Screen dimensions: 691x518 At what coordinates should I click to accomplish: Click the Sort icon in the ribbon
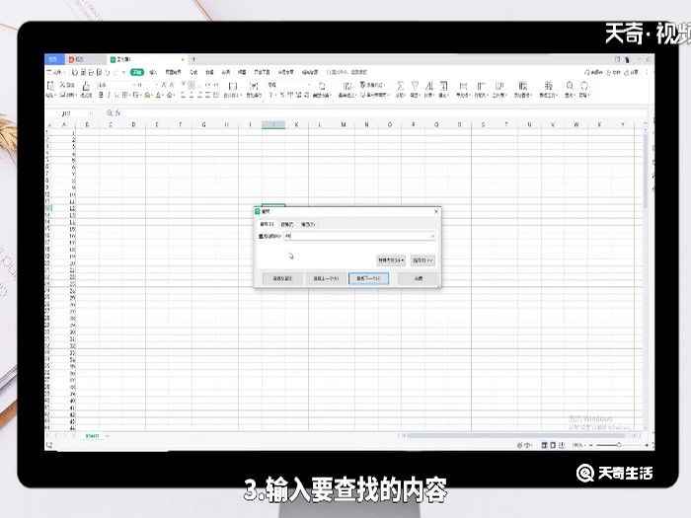click(x=429, y=86)
